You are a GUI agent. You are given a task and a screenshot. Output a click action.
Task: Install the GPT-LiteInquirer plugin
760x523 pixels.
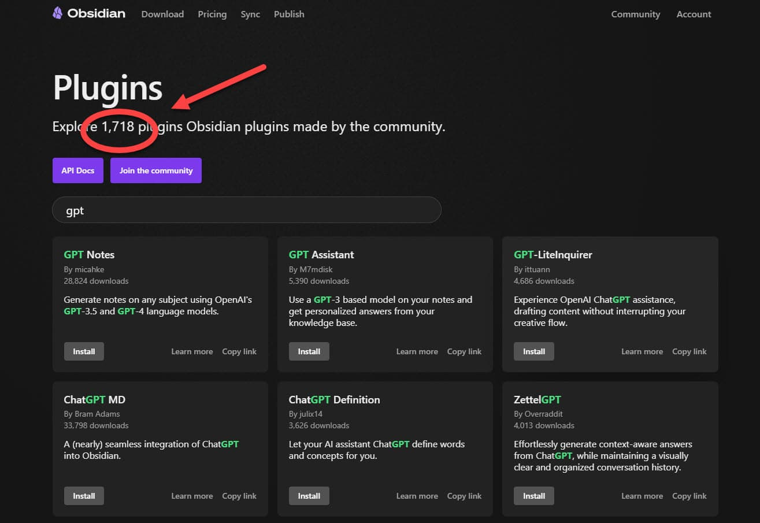coord(534,351)
